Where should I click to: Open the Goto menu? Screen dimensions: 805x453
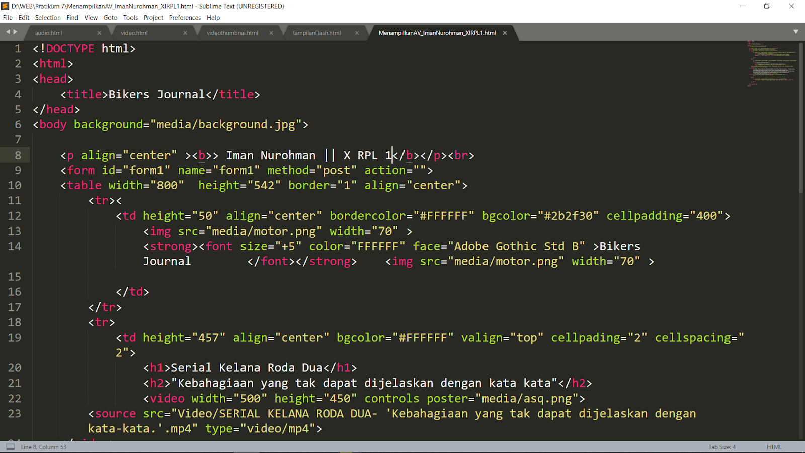click(x=110, y=17)
